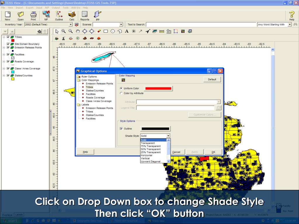
Task: Toggle Emission Release Points layer checkbox
Action: coord(8,48)
